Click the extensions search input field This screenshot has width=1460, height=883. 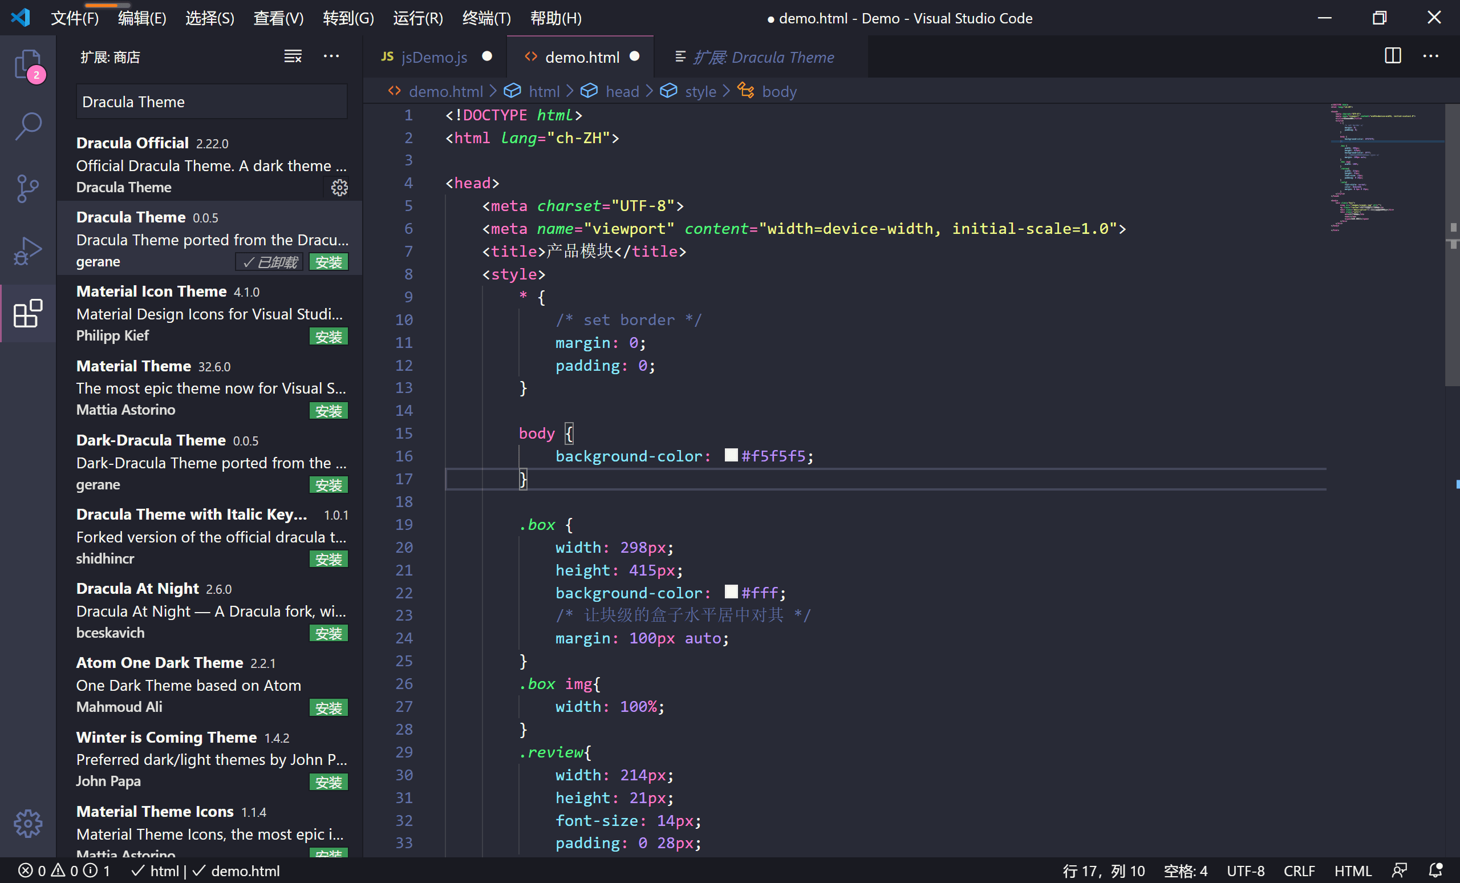pyautogui.click(x=212, y=102)
